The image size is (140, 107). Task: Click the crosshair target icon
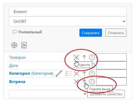tap(14, 45)
